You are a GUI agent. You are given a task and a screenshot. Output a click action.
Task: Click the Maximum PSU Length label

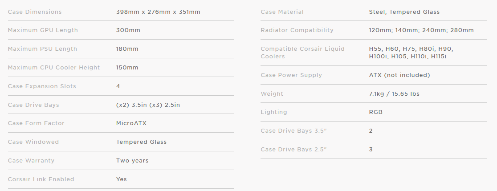[42, 49]
